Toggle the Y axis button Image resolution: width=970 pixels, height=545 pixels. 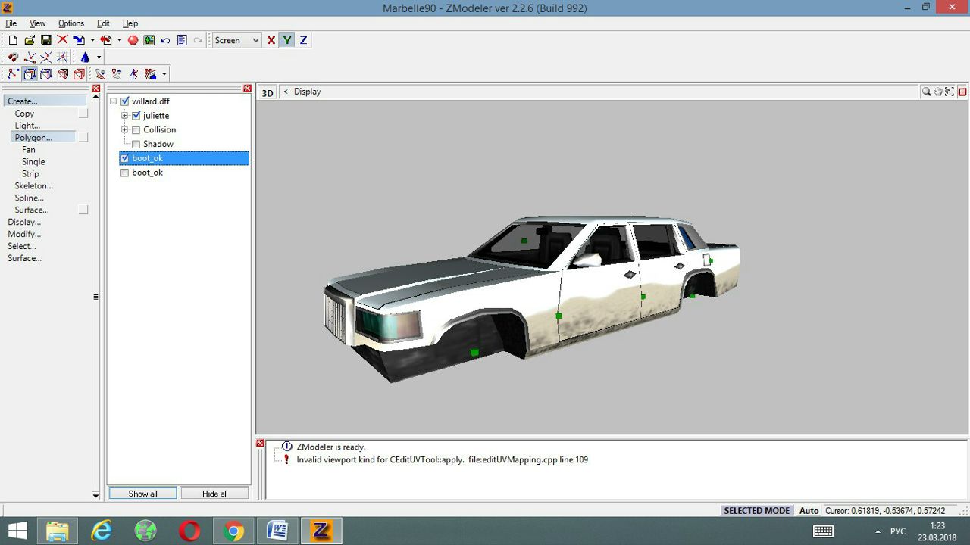coord(287,40)
